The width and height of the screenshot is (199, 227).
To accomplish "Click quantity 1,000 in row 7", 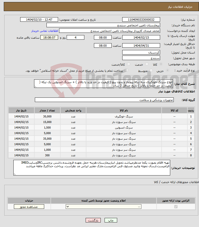I will tap(47, 150).
